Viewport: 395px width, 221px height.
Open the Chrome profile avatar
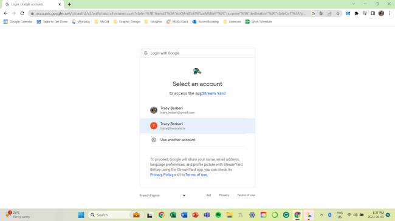(x=381, y=13)
